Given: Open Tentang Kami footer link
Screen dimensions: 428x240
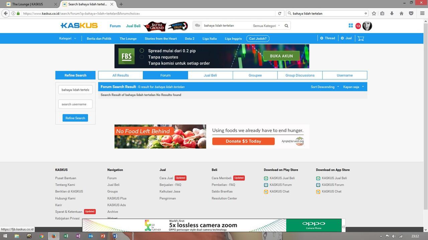Looking at the screenshot, I should pyautogui.click(x=65, y=185).
